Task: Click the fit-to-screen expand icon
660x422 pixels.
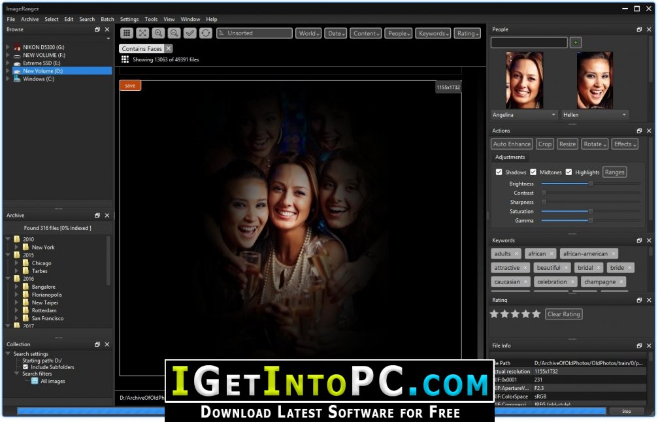Action: pos(142,33)
